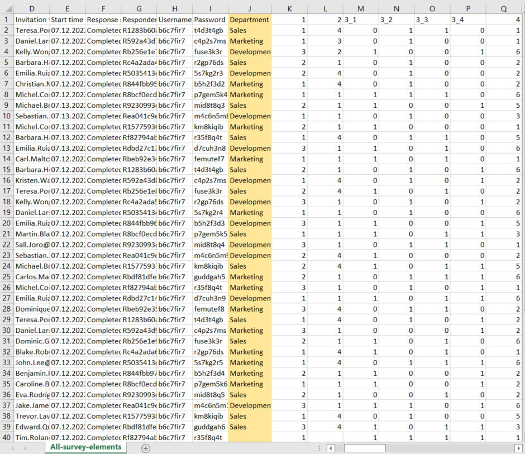
Task: Select cell with email John.Lee@
Action: (x=31, y=363)
